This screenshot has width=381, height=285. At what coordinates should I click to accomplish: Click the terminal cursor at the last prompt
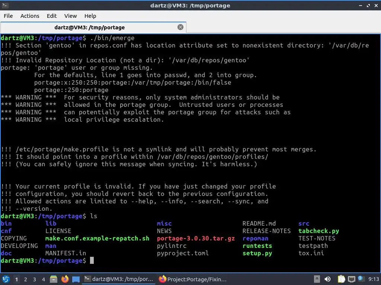pyautogui.click(x=92, y=261)
